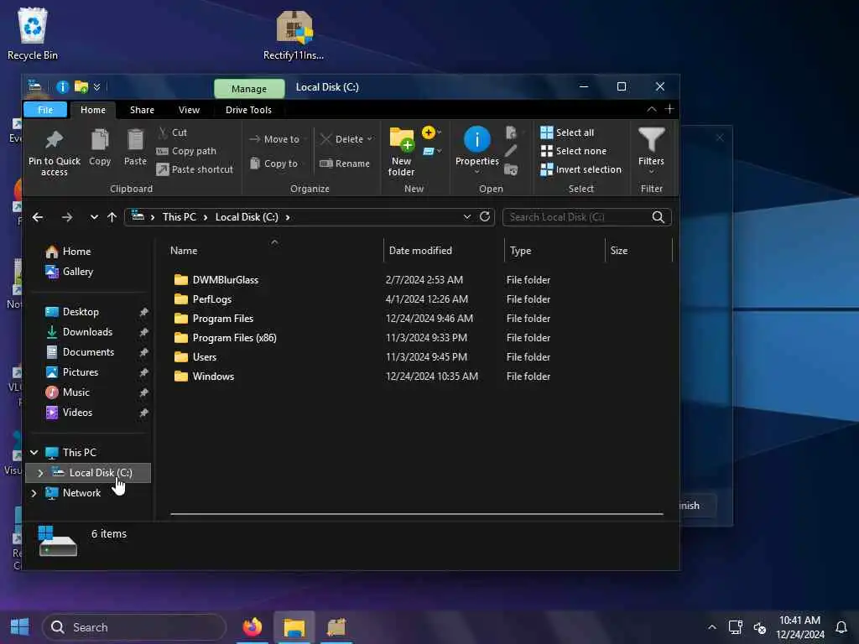
Task: Click Pin to Quick access icon
Action: tap(54, 140)
